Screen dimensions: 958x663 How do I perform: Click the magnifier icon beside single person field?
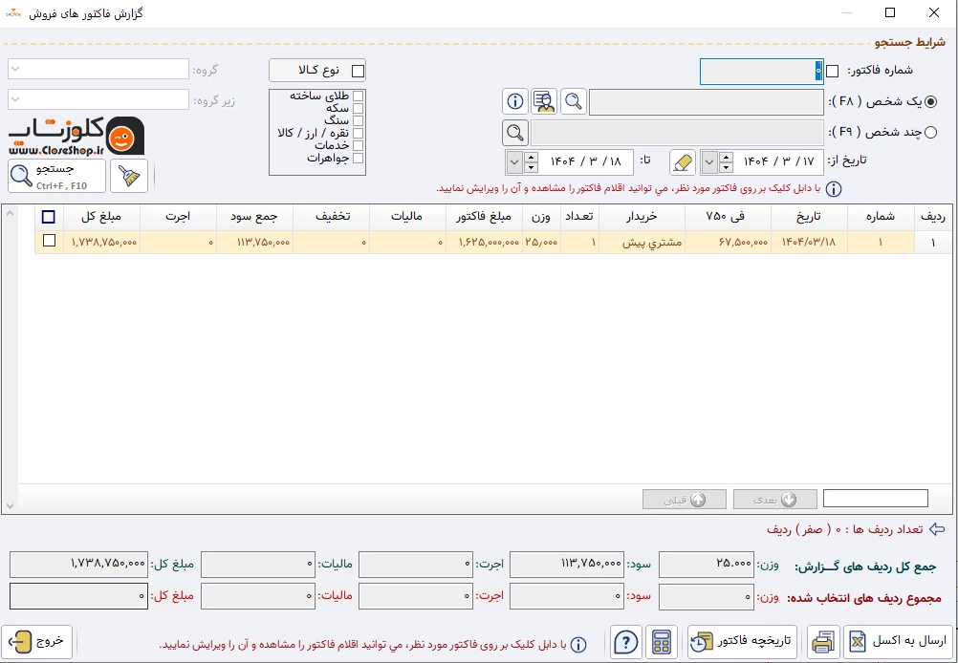coord(574,101)
